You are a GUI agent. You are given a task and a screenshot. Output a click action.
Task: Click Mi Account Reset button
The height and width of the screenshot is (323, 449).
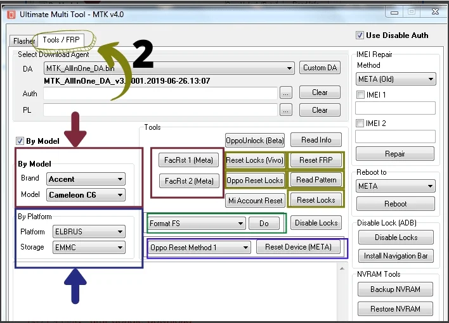[x=255, y=201]
